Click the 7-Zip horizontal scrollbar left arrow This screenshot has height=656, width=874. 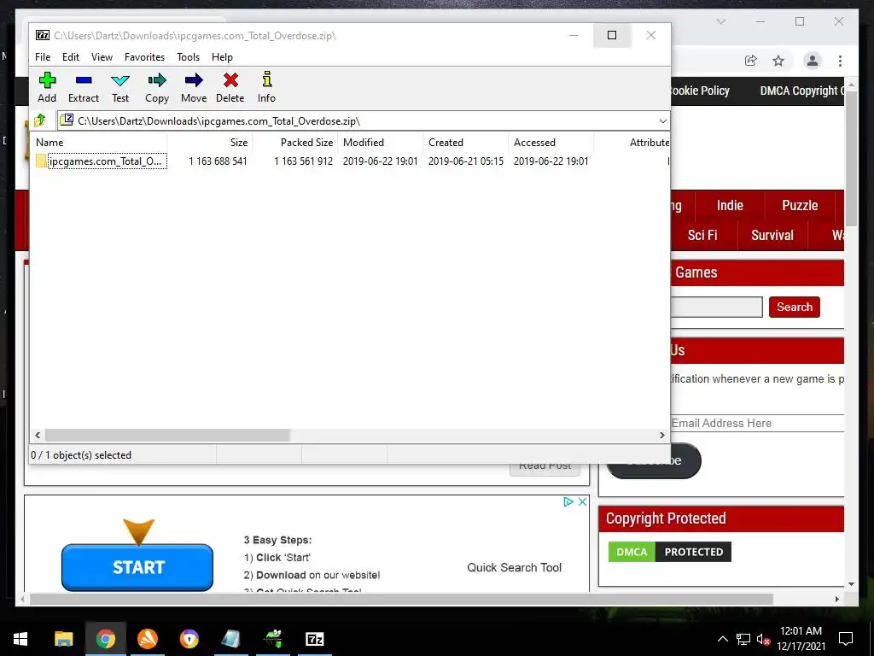tap(38, 435)
